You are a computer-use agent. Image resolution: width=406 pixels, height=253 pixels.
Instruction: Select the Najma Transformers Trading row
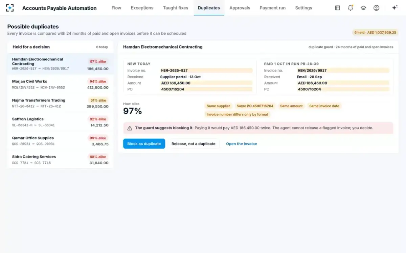(60, 103)
